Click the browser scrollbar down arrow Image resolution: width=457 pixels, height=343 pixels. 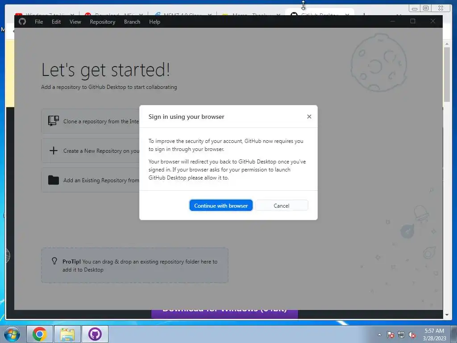[447, 315]
